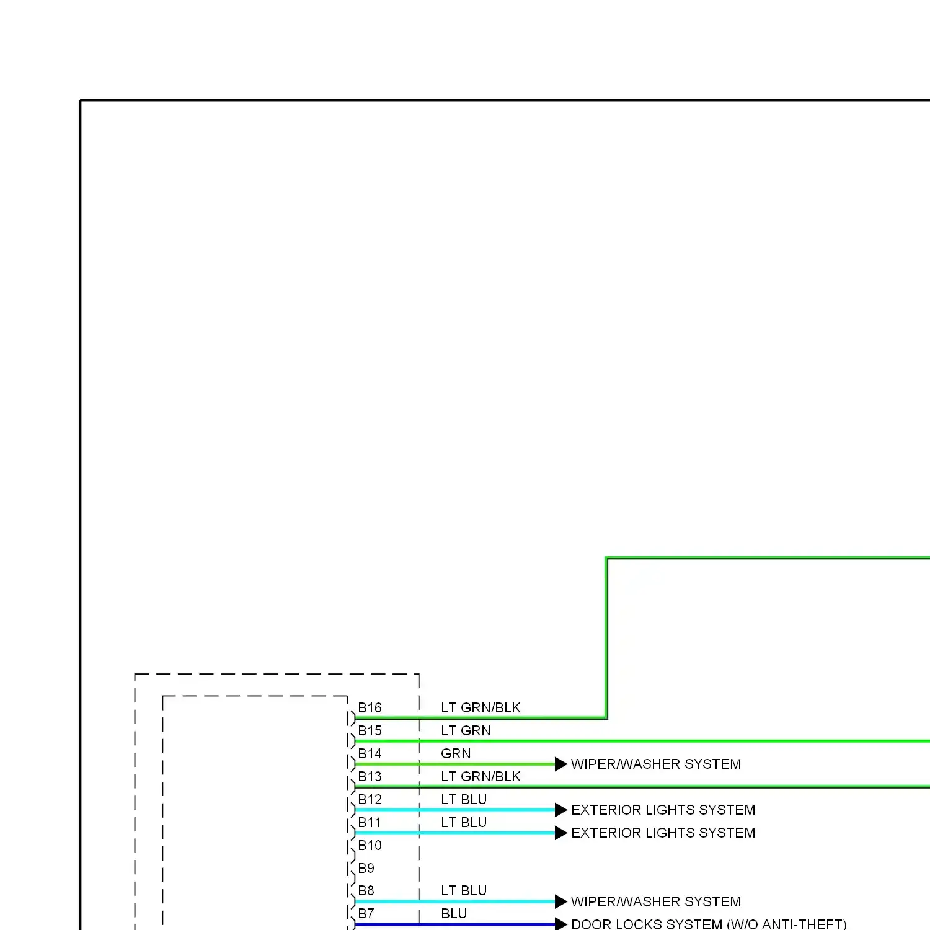Click the B9 pin label
The width and height of the screenshot is (930, 930).
366,868
